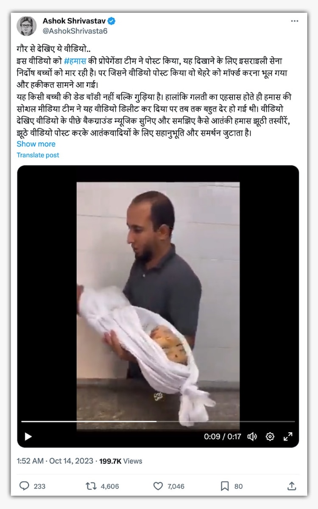Open Ashok Shrivastav profile avatar
The width and height of the screenshot is (318, 509).
pyautogui.click(x=26, y=26)
